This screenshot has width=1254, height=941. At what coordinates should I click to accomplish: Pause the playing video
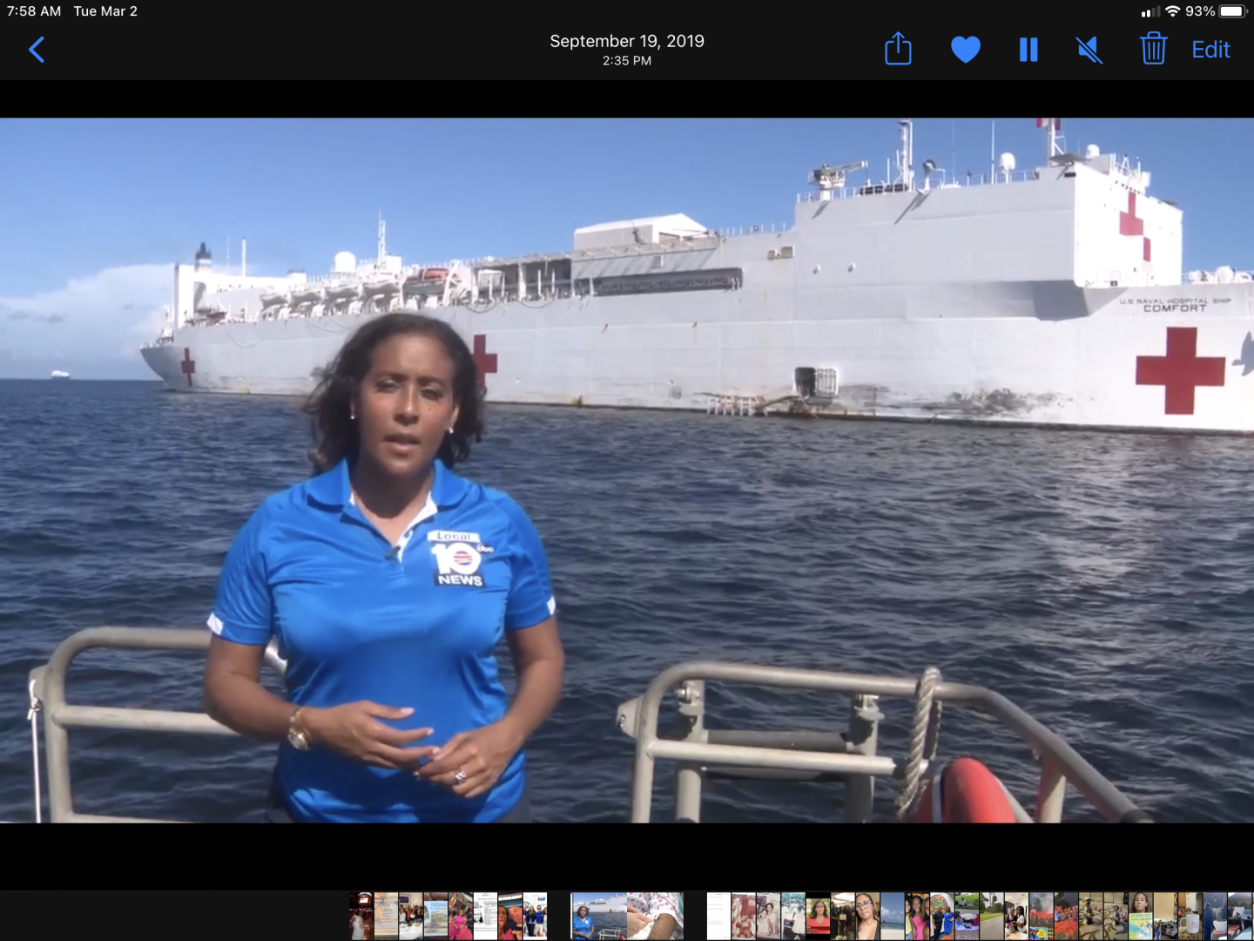1028,50
